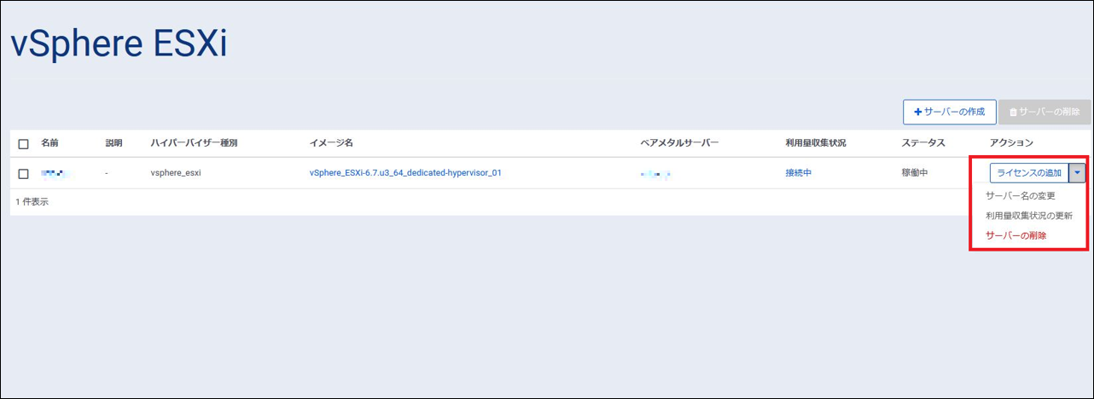Click the 利用量収集状況 column header
Viewport: 1094px width, 399px height.
pyautogui.click(x=816, y=143)
